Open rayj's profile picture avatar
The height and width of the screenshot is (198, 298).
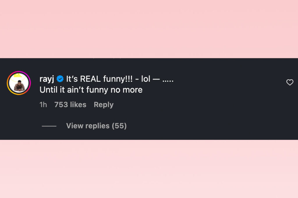[x=19, y=83]
